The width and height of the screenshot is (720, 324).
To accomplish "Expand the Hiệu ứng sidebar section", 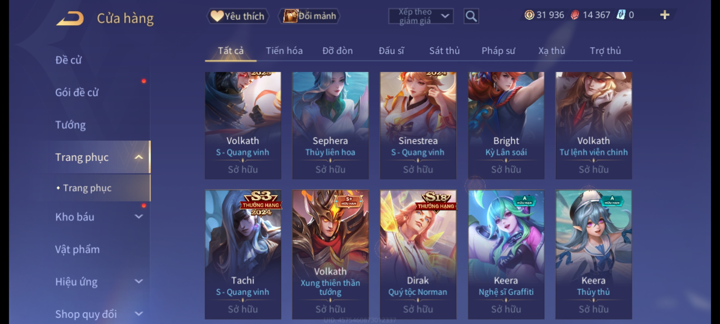I will pyautogui.click(x=139, y=281).
